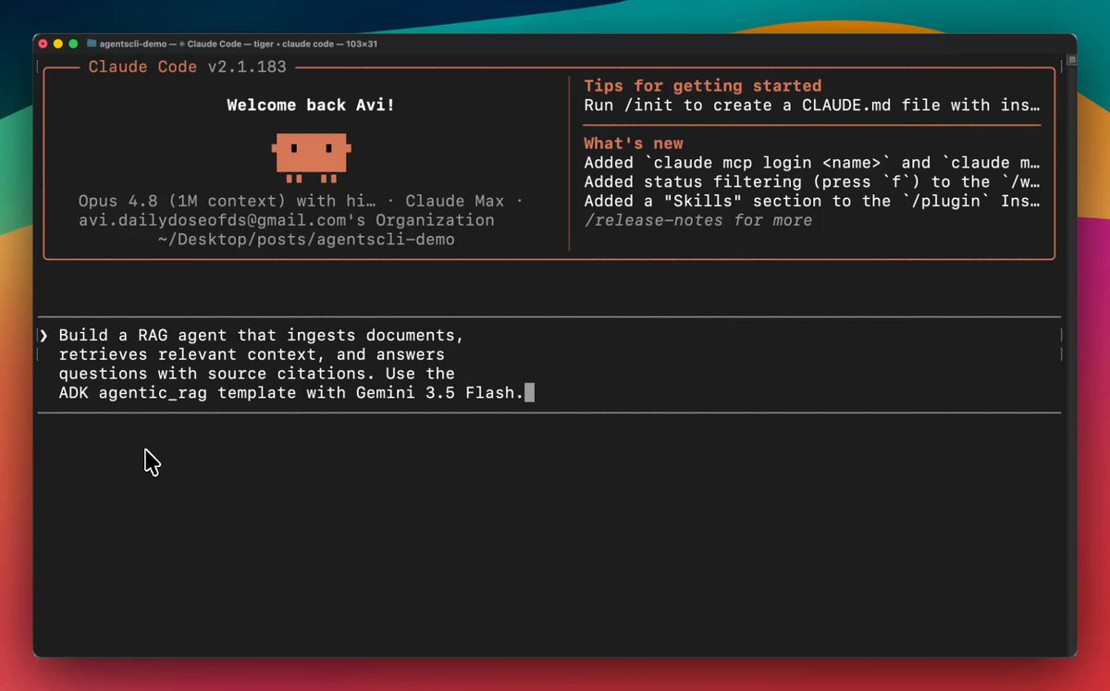The width and height of the screenshot is (1110, 691).
Task: Click the Added status filtering line
Action: [x=812, y=182]
